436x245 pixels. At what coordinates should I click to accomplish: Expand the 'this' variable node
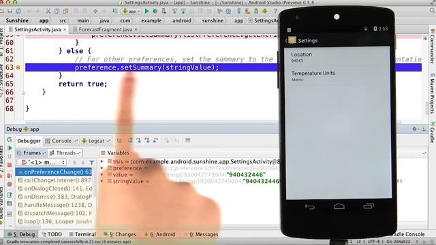[102, 161]
